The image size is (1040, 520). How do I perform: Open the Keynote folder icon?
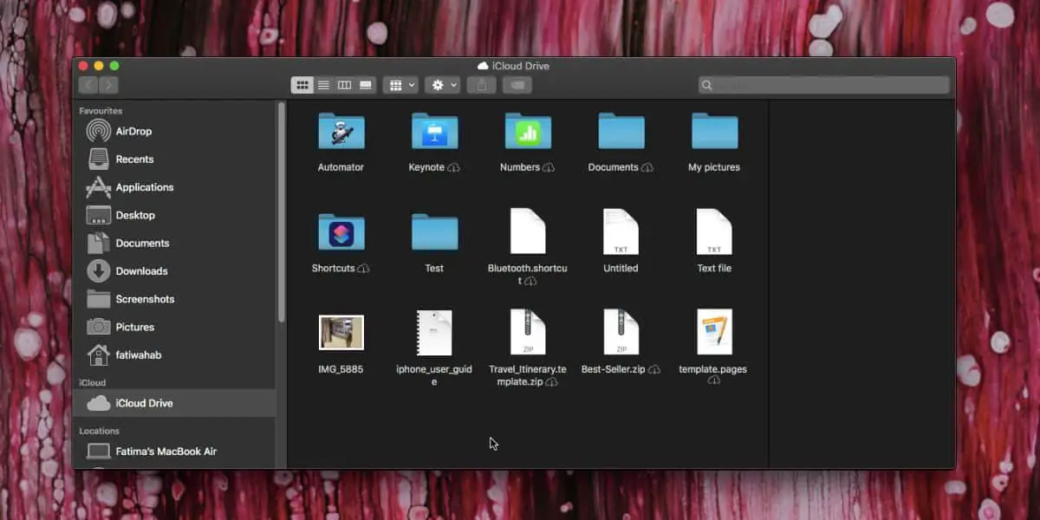(x=434, y=133)
